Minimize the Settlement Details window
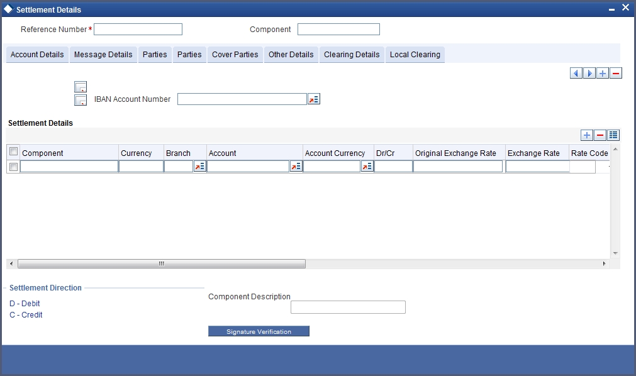The image size is (636, 376). point(611,9)
